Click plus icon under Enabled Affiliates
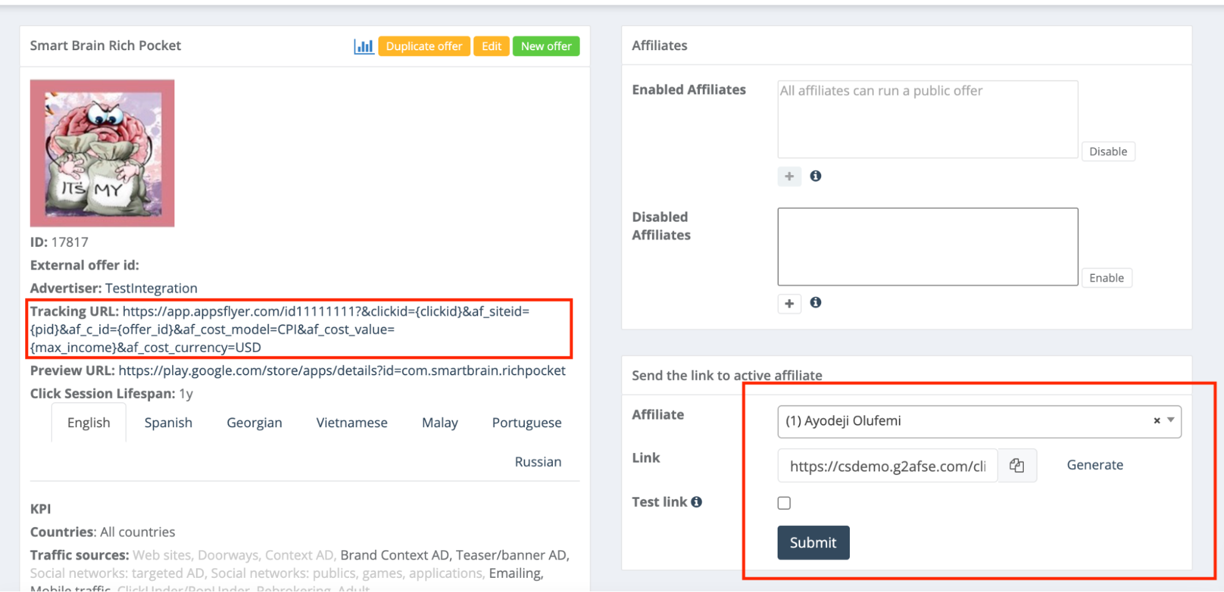The image size is (1224, 592). click(x=789, y=176)
